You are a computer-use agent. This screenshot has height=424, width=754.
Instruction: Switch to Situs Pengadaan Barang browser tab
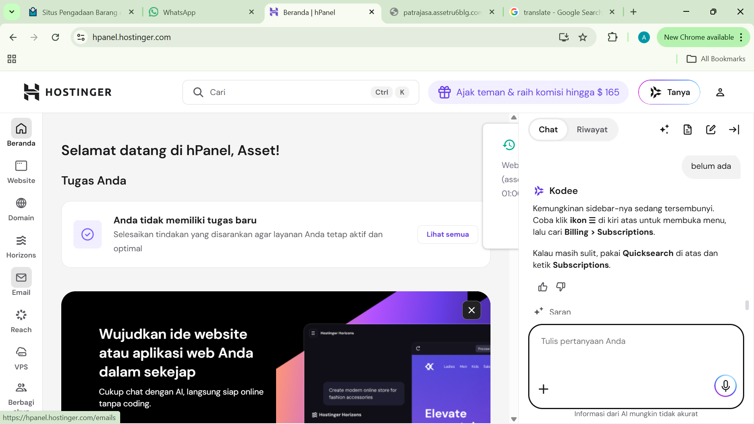pos(81,12)
